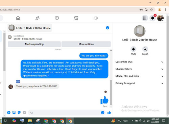Screen dimensions: 169x124
Task: Click More options button
Action: point(86,44)
